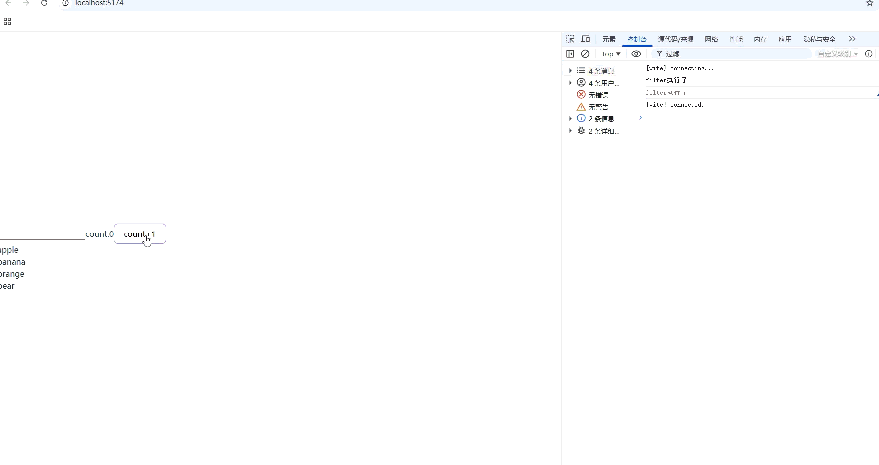View site information icon beside the URL
Viewport: 879px width, 465px height.
(x=65, y=3)
